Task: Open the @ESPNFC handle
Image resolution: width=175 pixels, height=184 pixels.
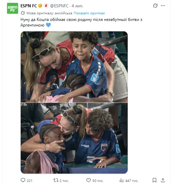Action: click(59, 6)
